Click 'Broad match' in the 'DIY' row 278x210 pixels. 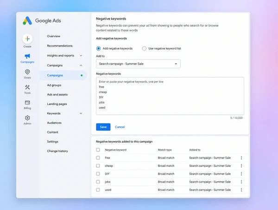[x=166, y=174]
